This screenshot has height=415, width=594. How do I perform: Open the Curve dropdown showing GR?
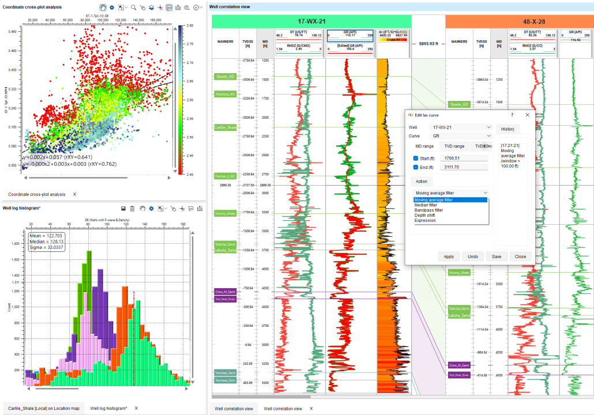tap(461, 136)
